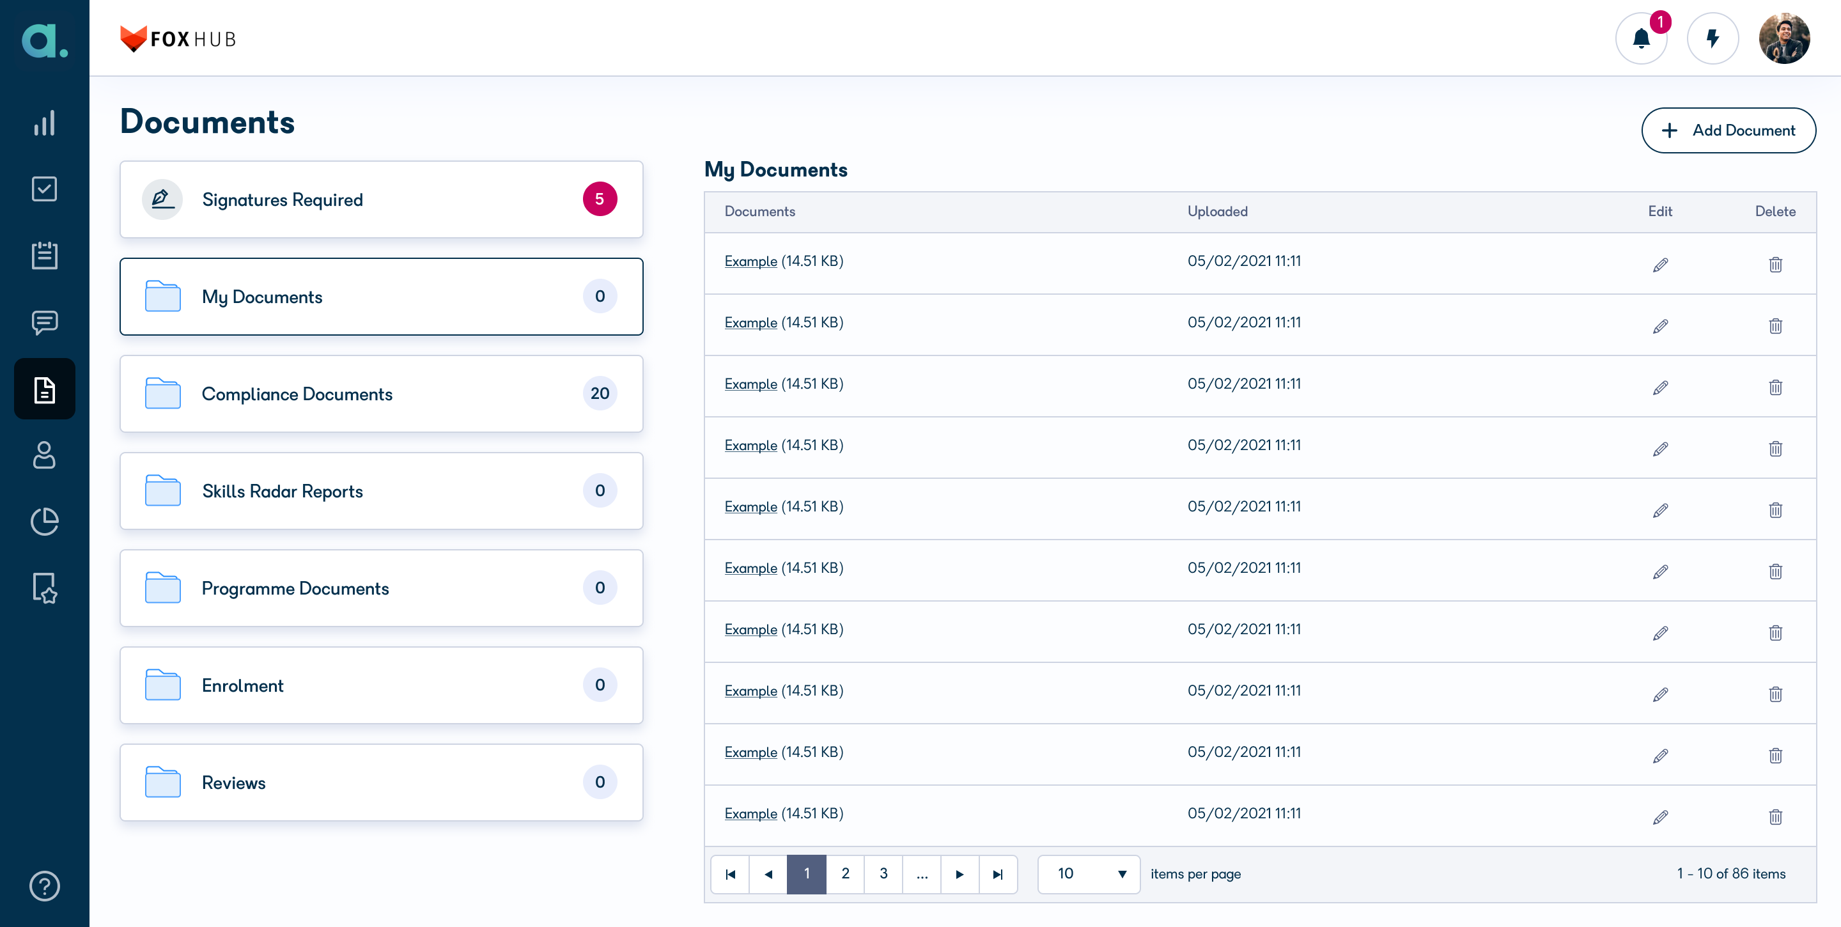The image size is (1841, 927).
Task: Open the Enrolment folder
Action: tap(382, 685)
